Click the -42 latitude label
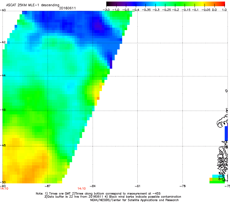Image resolution: width=230 pixels, height=202 pixels. click(3, 42)
